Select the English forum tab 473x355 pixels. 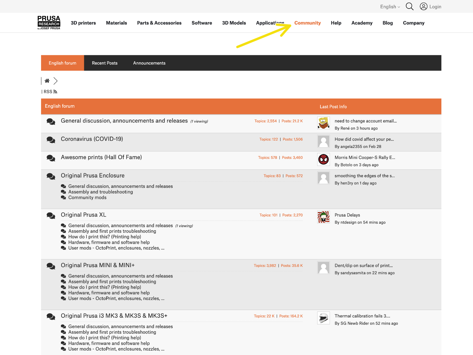point(62,63)
